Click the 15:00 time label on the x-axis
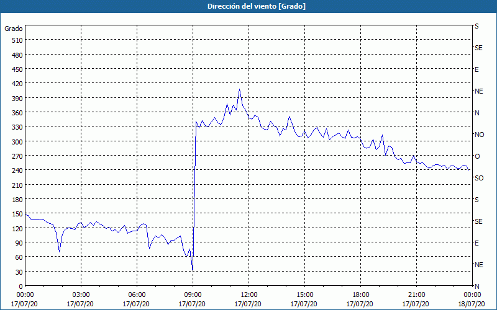 (x=304, y=295)
